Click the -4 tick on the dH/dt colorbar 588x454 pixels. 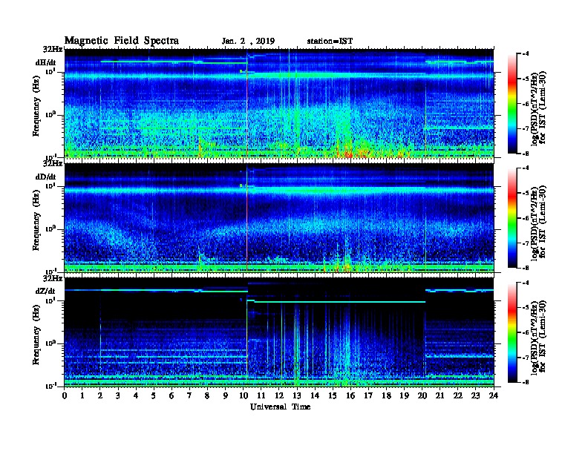(x=525, y=54)
